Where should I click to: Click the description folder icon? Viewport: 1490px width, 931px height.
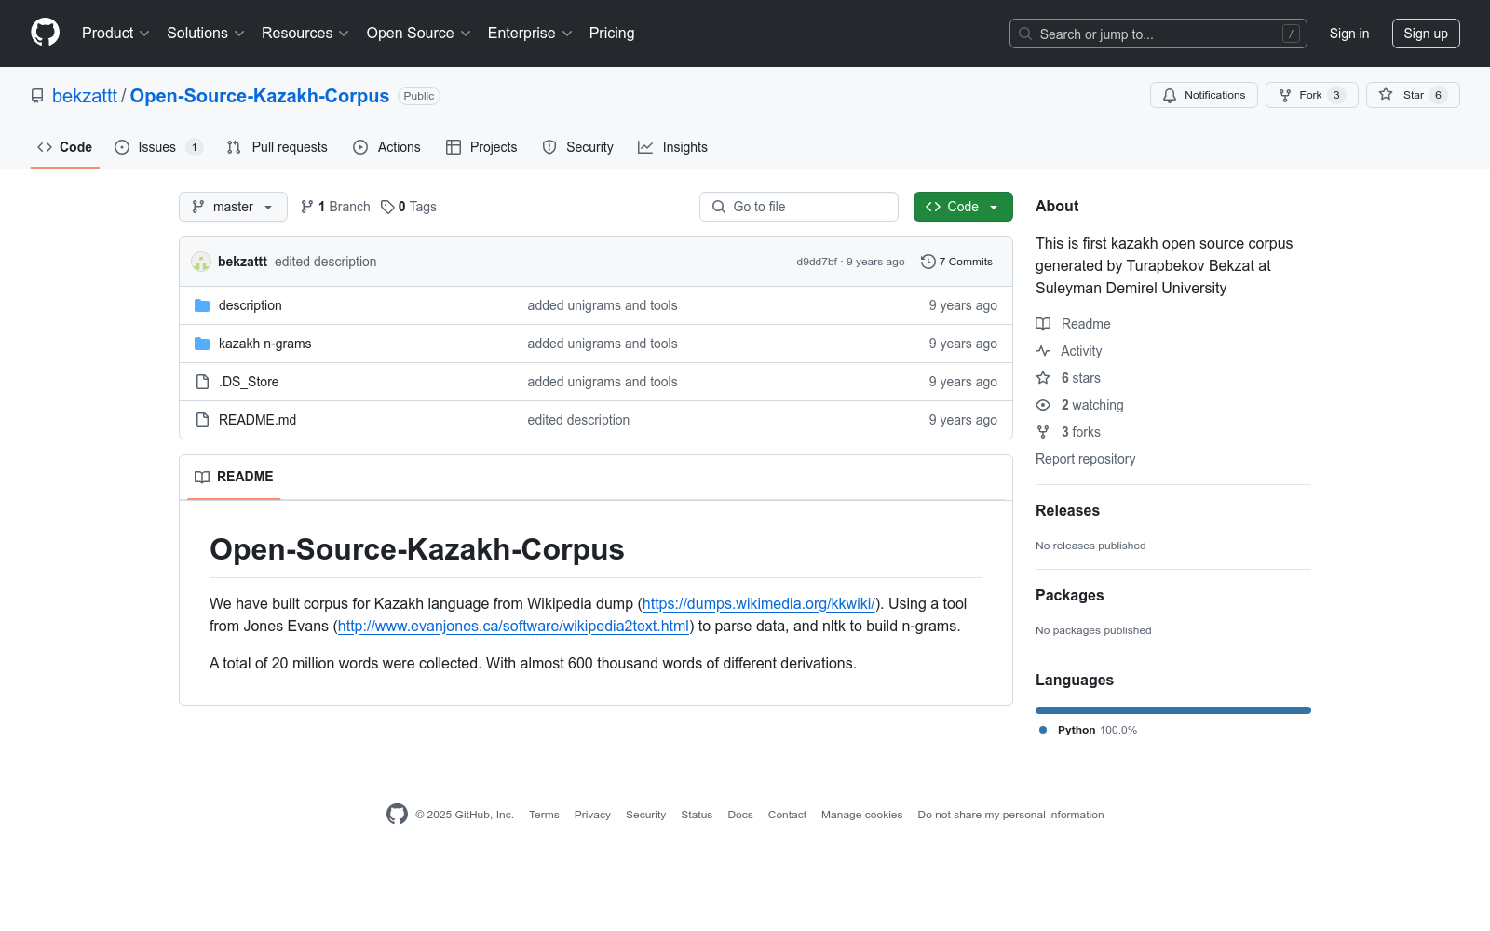[x=202, y=305]
